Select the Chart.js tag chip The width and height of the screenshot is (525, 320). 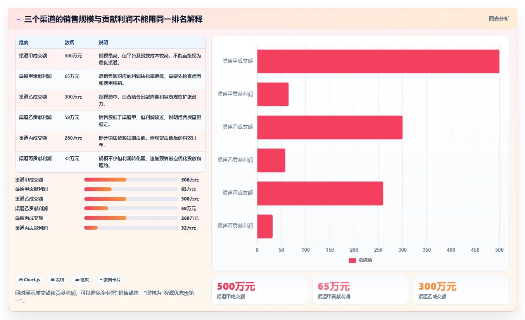29,280
